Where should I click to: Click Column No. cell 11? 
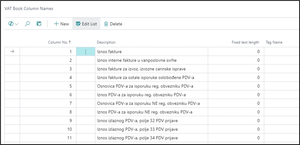48,138
